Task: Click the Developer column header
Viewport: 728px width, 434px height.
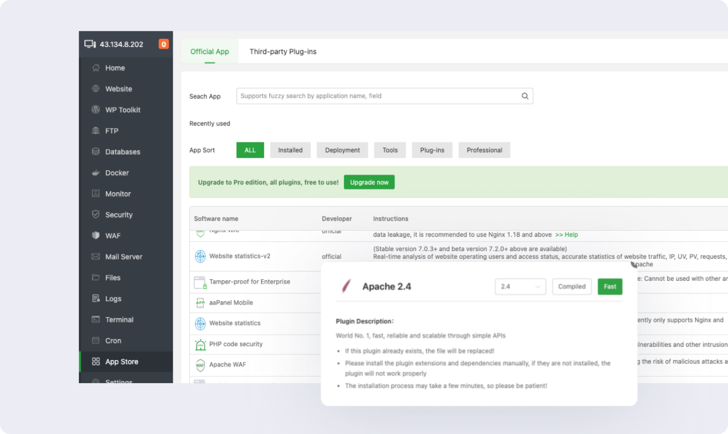Action: pos(336,219)
